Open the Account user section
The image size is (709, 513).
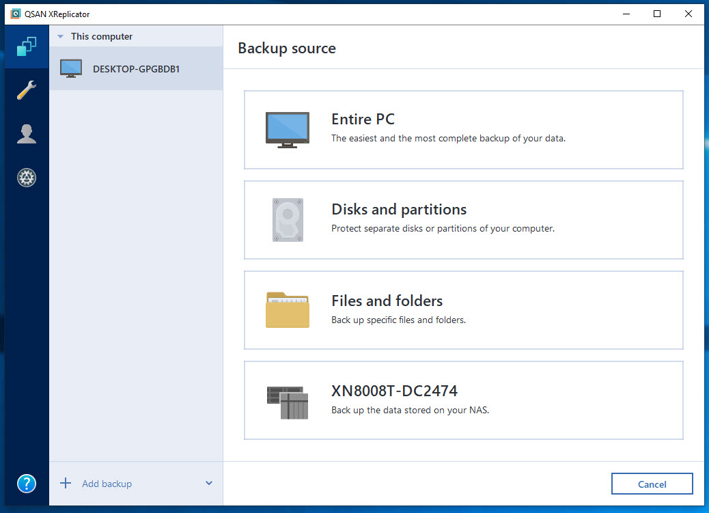(x=27, y=134)
